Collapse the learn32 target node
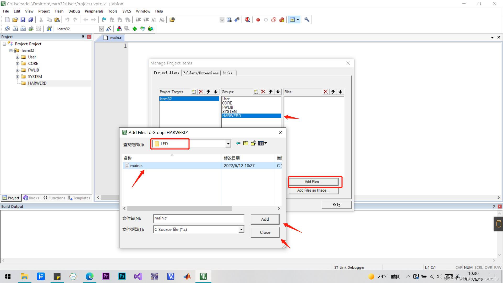The width and height of the screenshot is (503, 283). coord(11,51)
